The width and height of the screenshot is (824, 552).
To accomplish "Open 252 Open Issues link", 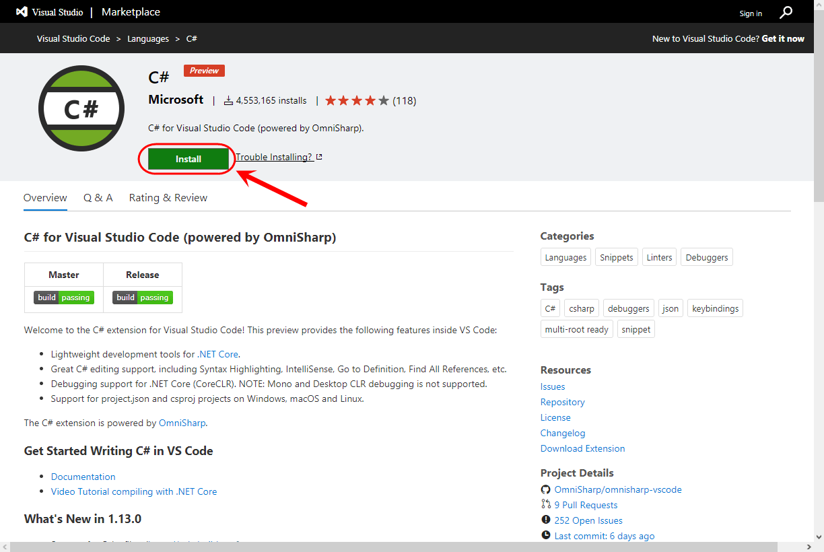I will 588,520.
